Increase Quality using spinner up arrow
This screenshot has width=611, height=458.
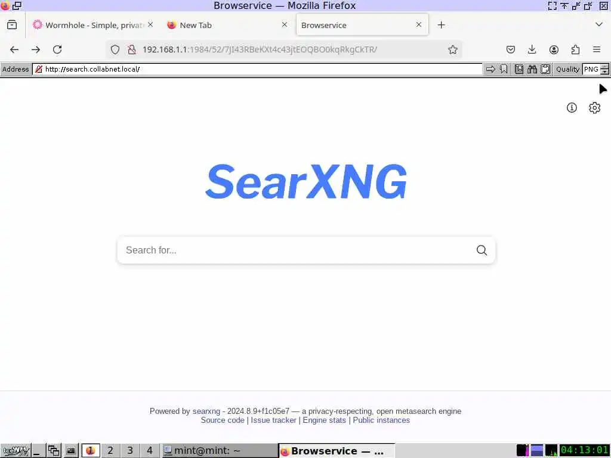tap(604, 67)
